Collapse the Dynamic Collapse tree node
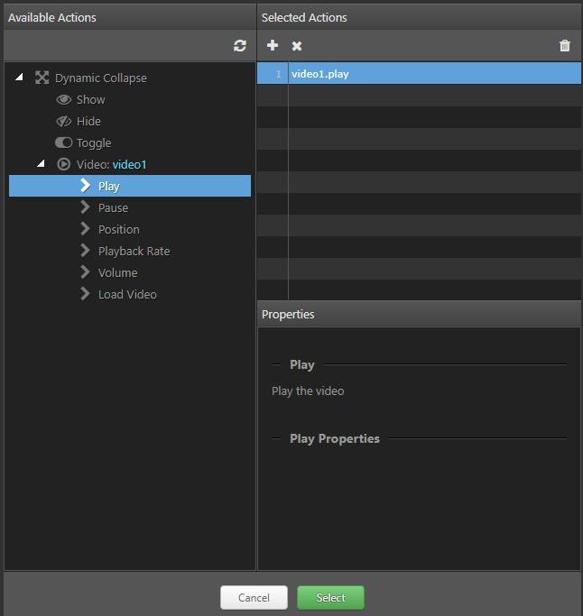 tap(19, 77)
